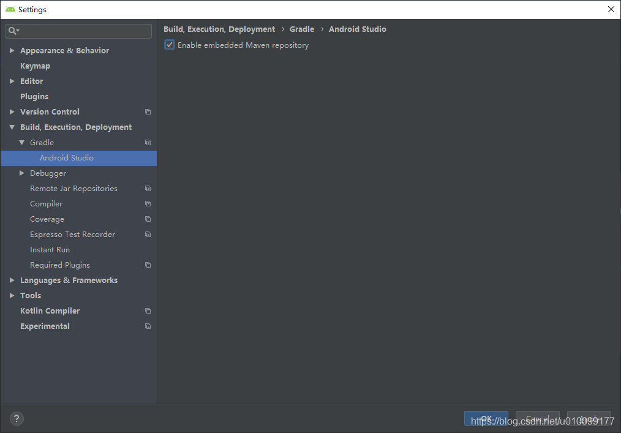Viewport: 621px width, 433px height.
Task: Open the Required Plugins settings page
Action: (60, 265)
